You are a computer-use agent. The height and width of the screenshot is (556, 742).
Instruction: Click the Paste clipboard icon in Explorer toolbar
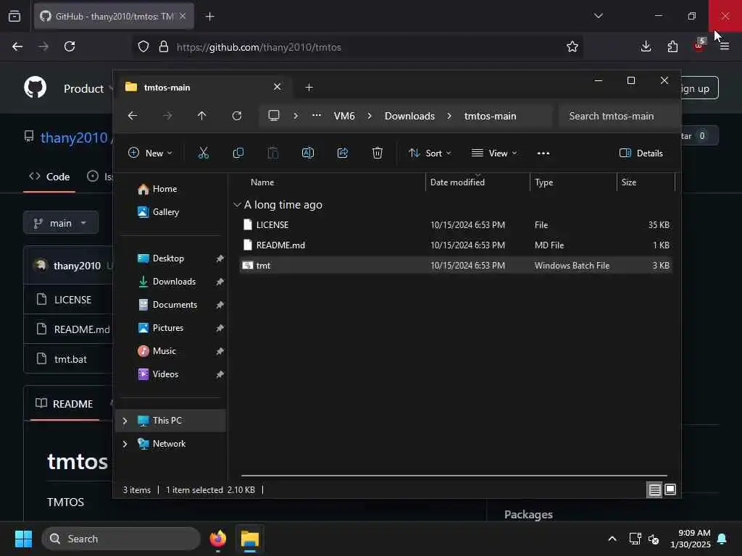(273, 153)
